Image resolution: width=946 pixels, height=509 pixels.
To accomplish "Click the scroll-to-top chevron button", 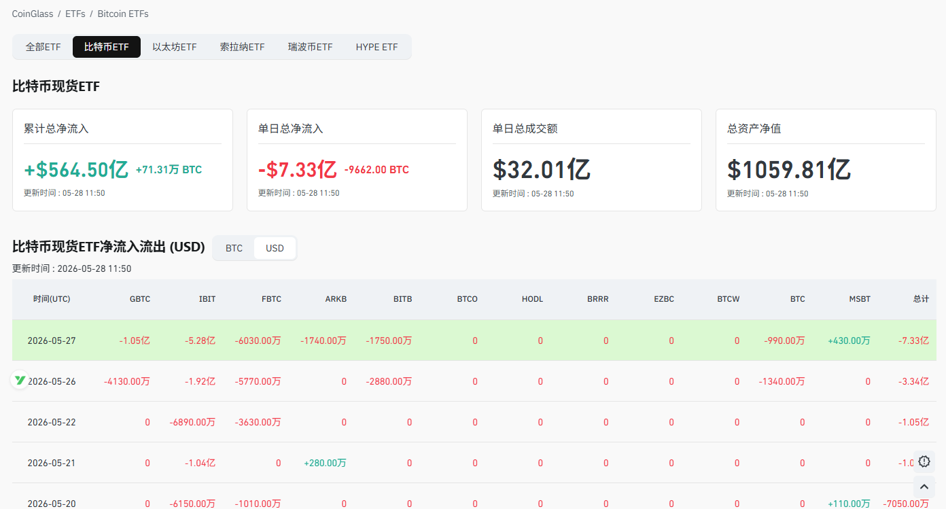I will (x=924, y=487).
